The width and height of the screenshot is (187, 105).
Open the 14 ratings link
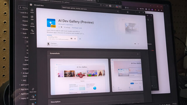[x=67, y=27]
